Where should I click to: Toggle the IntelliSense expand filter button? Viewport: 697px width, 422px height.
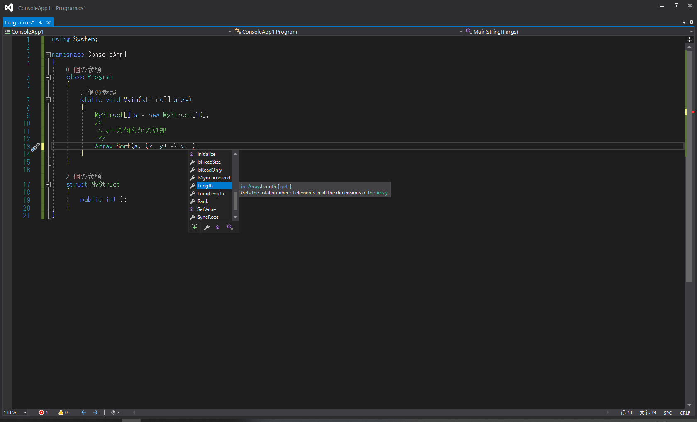pyautogui.click(x=195, y=227)
